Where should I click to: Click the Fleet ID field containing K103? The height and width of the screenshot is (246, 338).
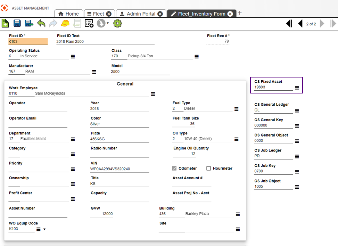click(x=28, y=42)
